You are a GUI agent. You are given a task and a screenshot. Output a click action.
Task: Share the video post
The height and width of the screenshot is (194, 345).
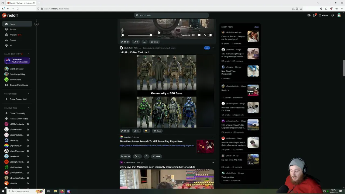(154, 42)
